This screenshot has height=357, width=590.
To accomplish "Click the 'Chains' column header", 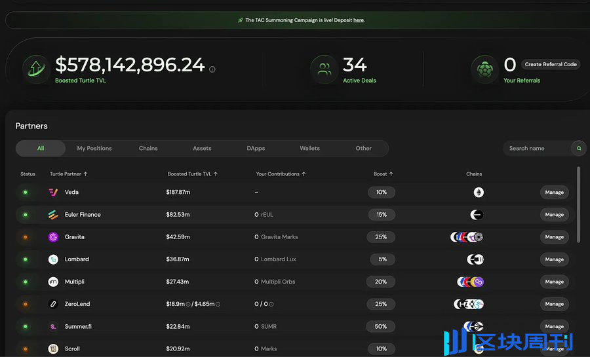I will (474, 174).
